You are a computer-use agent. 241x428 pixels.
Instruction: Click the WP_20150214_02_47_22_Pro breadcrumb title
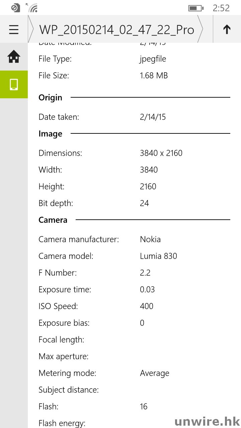coord(116,30)
